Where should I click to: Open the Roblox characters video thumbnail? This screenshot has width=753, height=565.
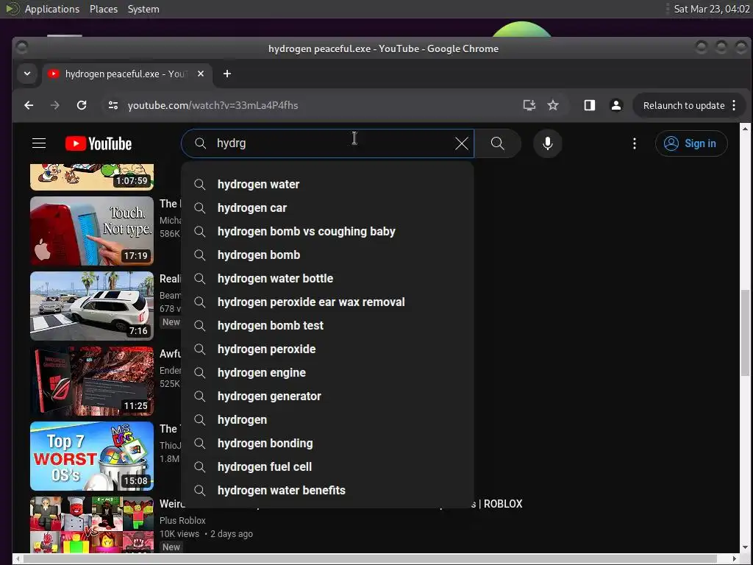tap(92, 525)
